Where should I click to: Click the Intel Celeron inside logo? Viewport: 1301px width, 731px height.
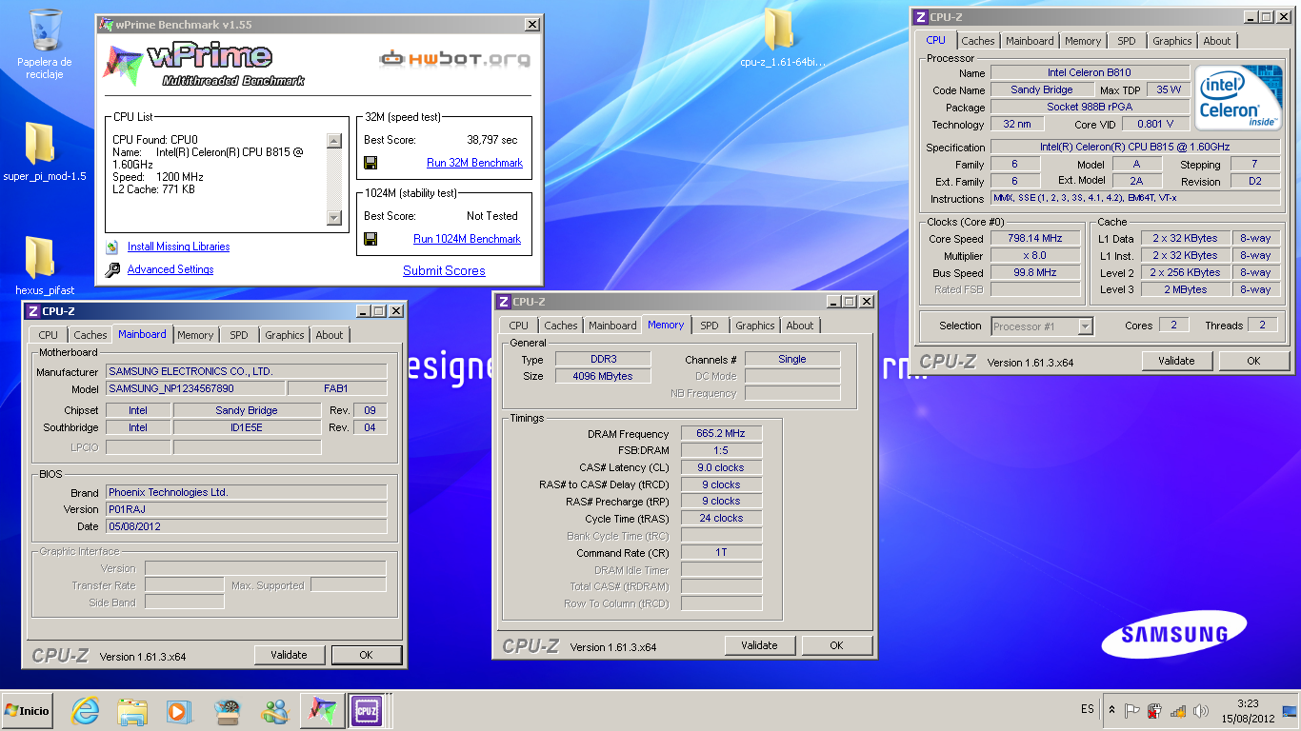coord(1239,97)
